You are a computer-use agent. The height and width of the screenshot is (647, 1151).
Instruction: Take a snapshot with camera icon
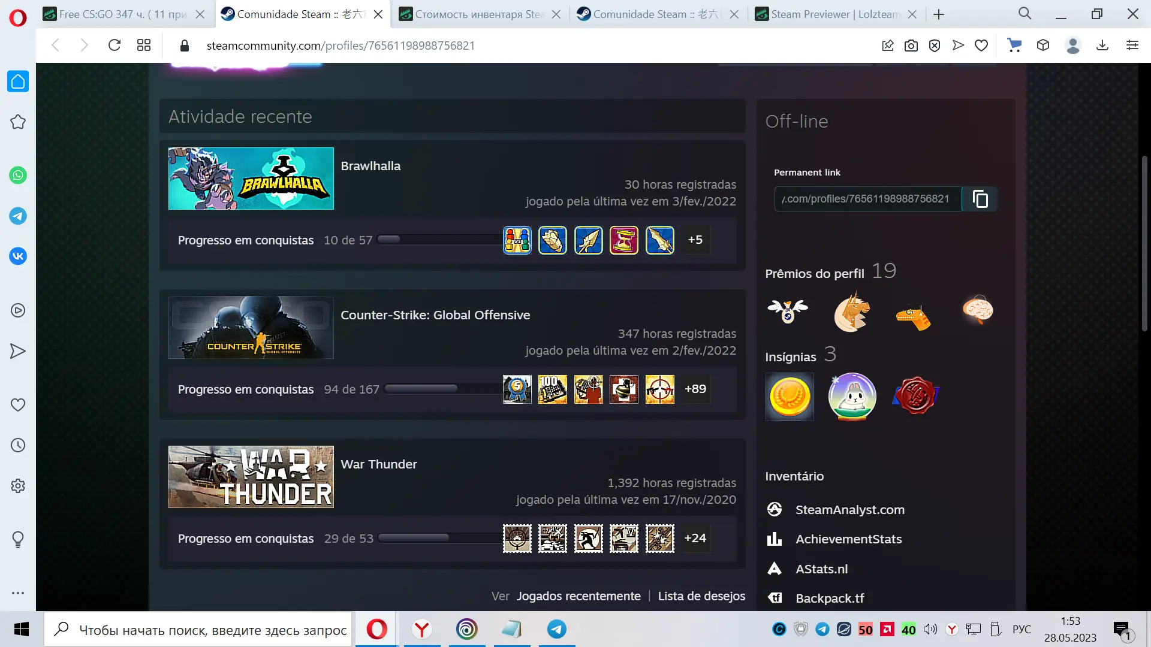[911, 46]
